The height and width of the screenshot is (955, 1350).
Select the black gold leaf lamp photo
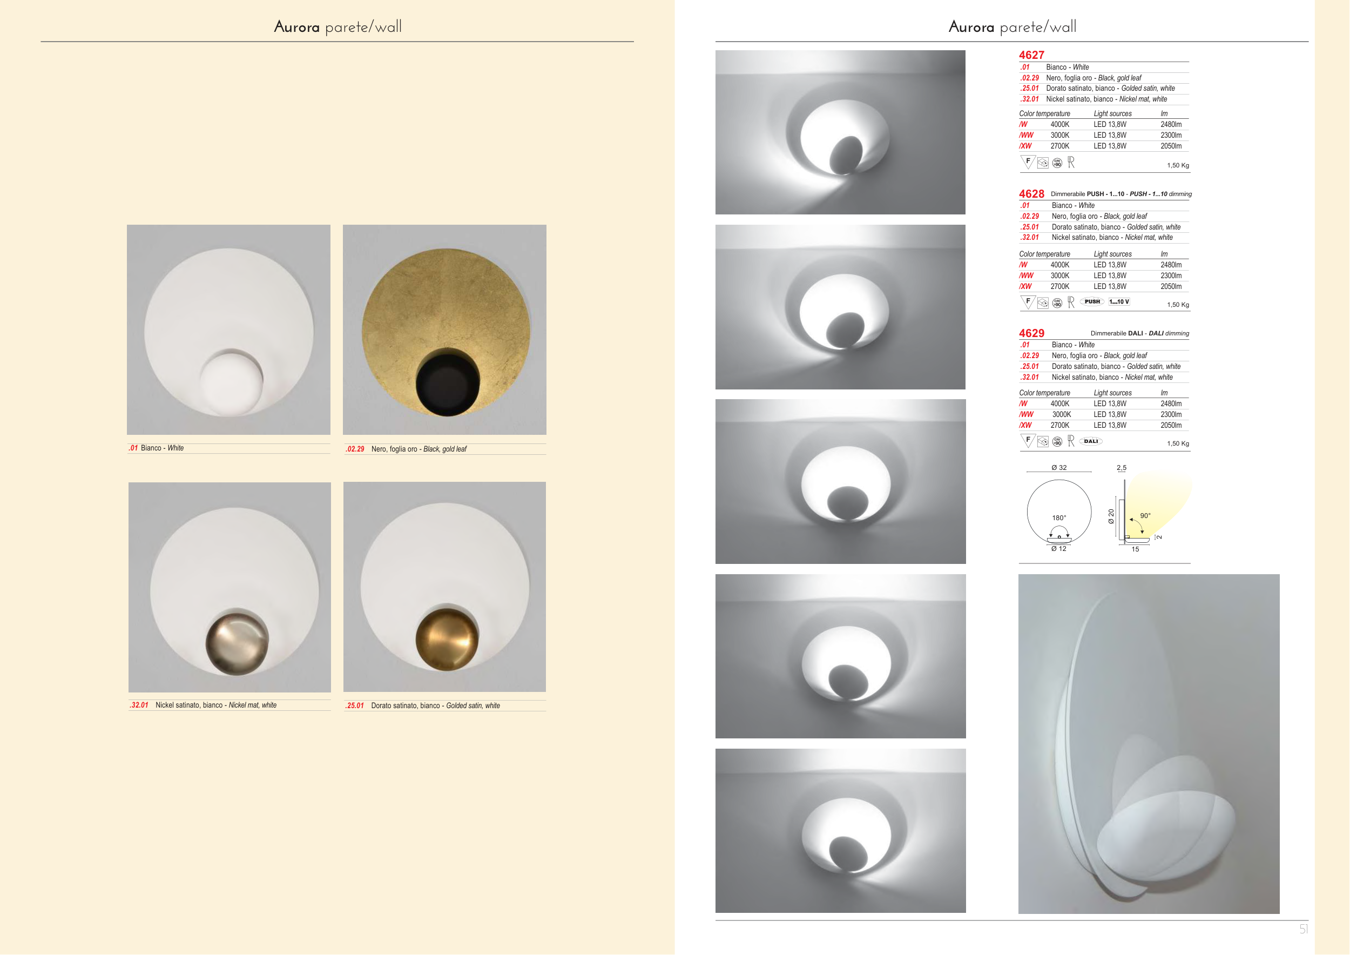tap(444, 329)
